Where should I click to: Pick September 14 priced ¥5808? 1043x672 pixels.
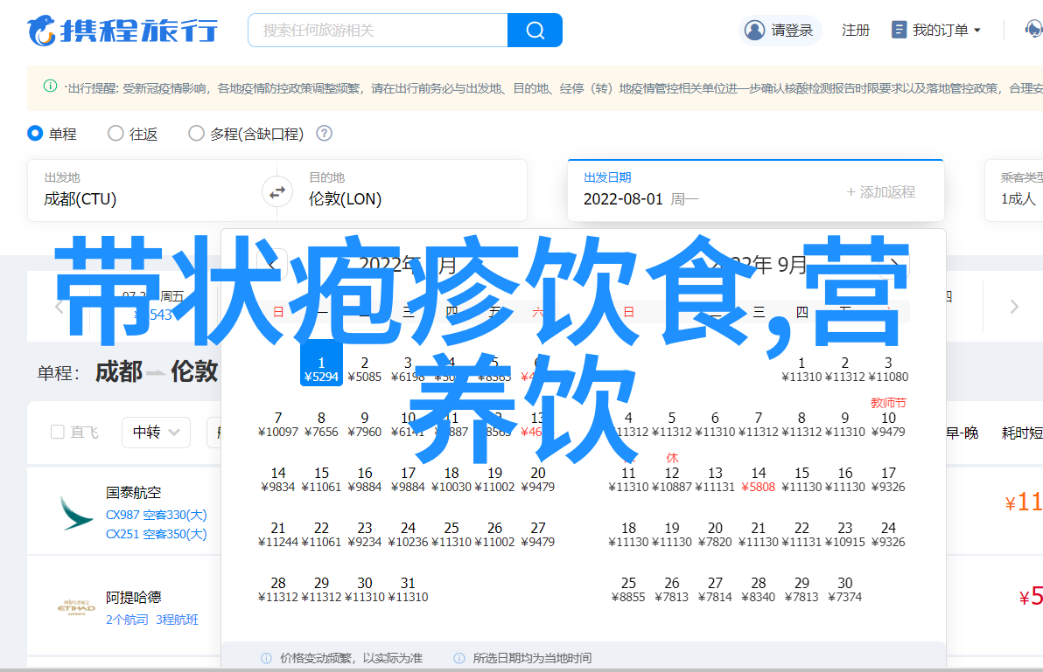(x=758, y=480)
